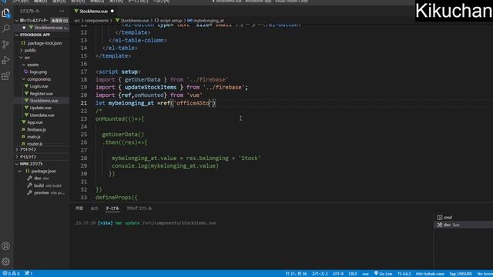Open package-lock.json in explorer
This screenshot has width=493, height=277.
[x=45, y=43]
